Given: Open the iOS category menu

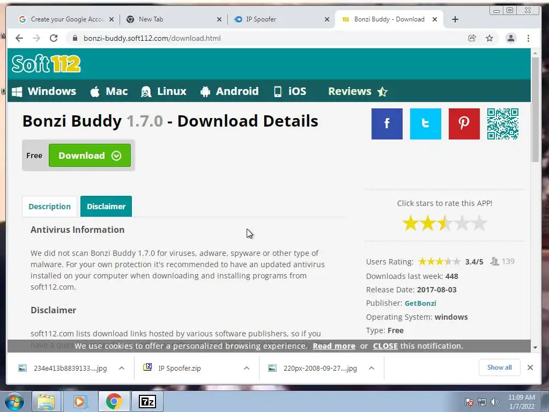Looking at the screenshot, I should pos(290,91).
